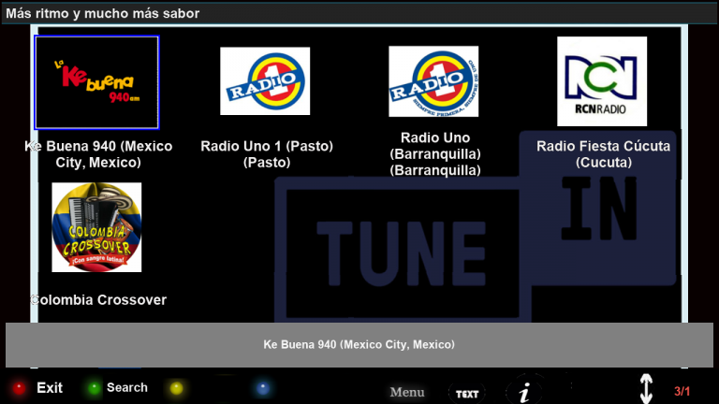Screen dimensions: 719x404
Task: Click the blue color button
Action: click(x=263, y=388)
